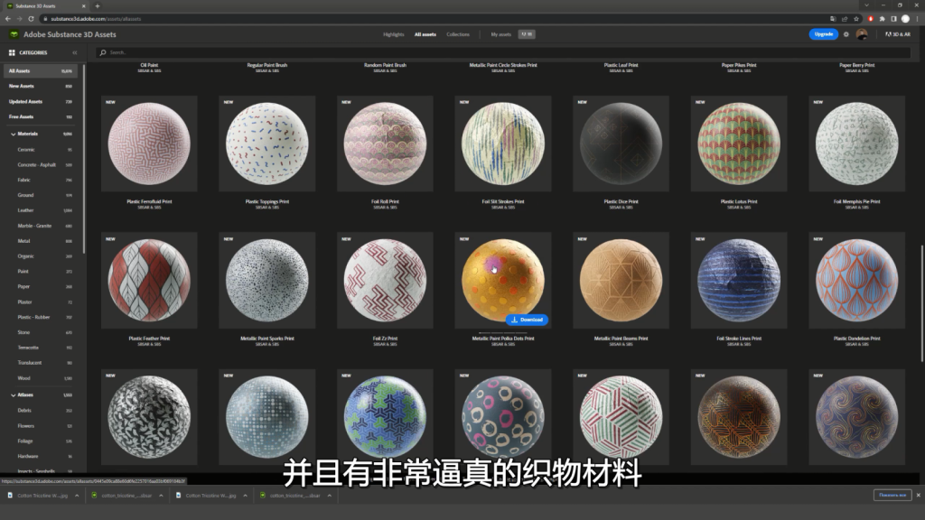
Task: Open the 3D & AR Adobe link
Action: (x=897, y=34)
